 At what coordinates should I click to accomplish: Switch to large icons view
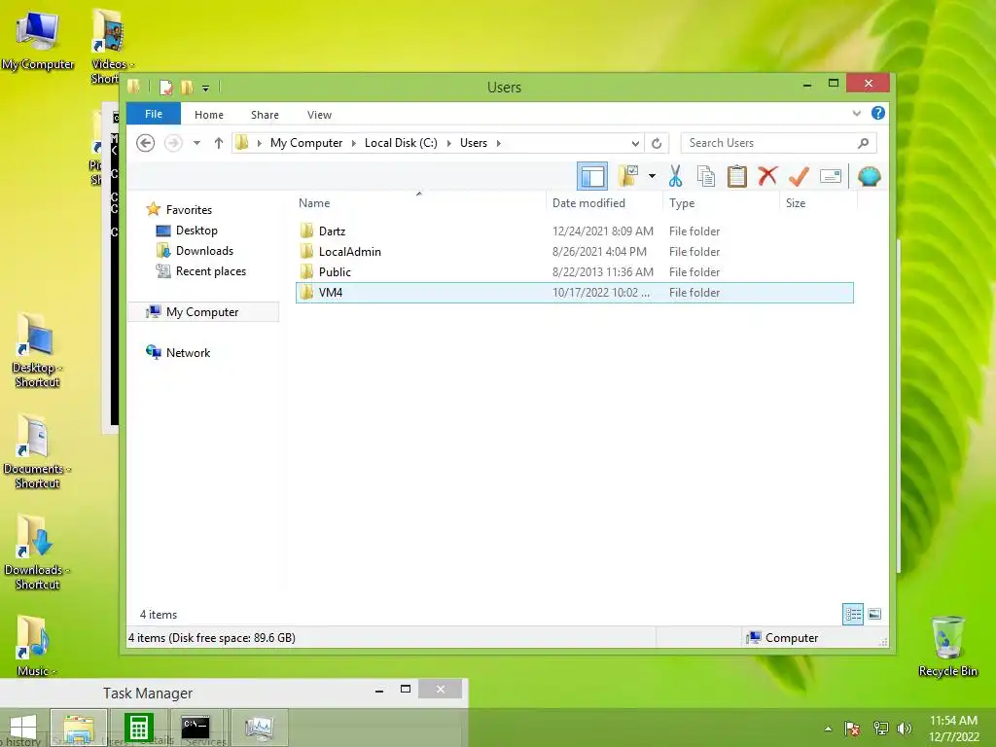(874, 614)
